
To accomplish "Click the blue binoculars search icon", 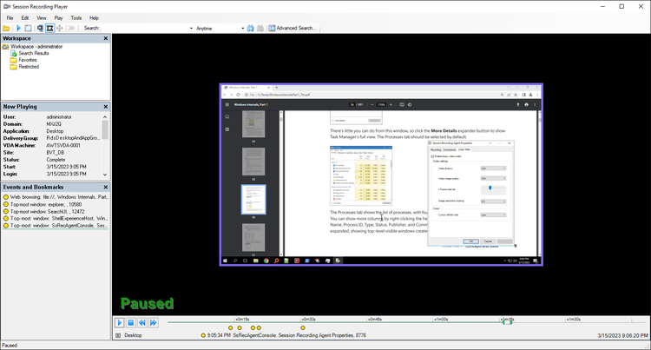I will pos(250,29).
